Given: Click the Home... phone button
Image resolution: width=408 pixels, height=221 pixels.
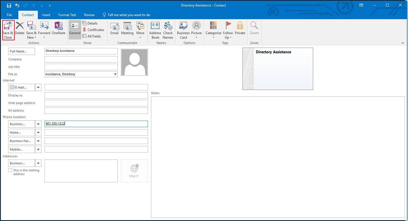Looking at the screenshot, I should pos(22,132).
